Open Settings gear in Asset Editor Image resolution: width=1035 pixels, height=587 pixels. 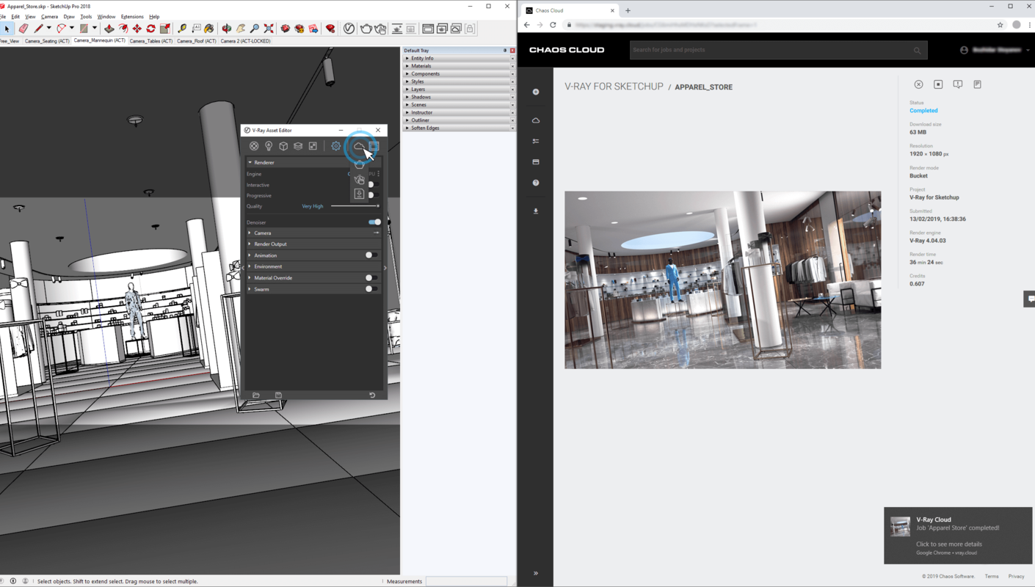(336, 146)
